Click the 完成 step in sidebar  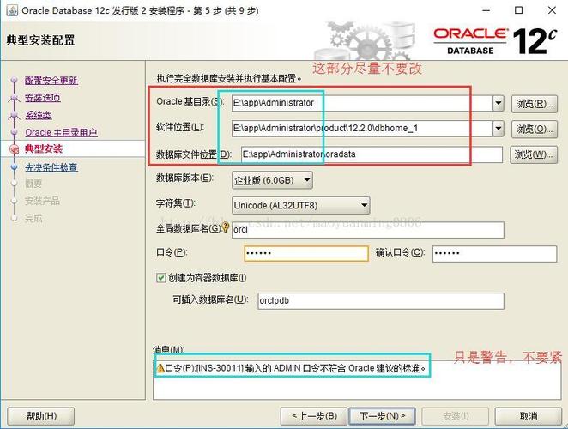(33, 218)
